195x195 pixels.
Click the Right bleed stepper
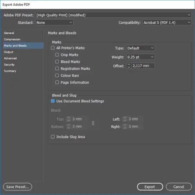click(125, 126)
